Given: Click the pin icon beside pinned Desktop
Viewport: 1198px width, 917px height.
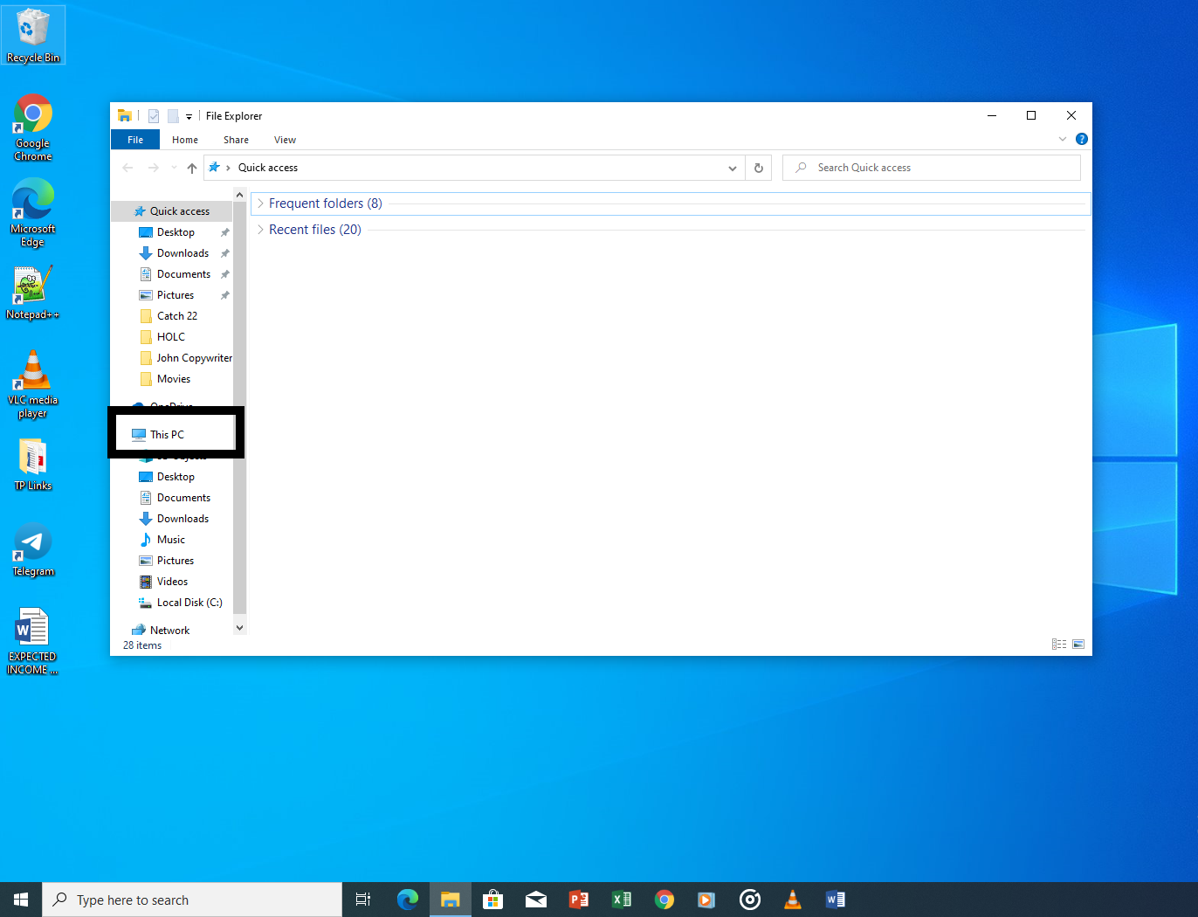Looking at the screenshot, I should click(x=225, y=232).
